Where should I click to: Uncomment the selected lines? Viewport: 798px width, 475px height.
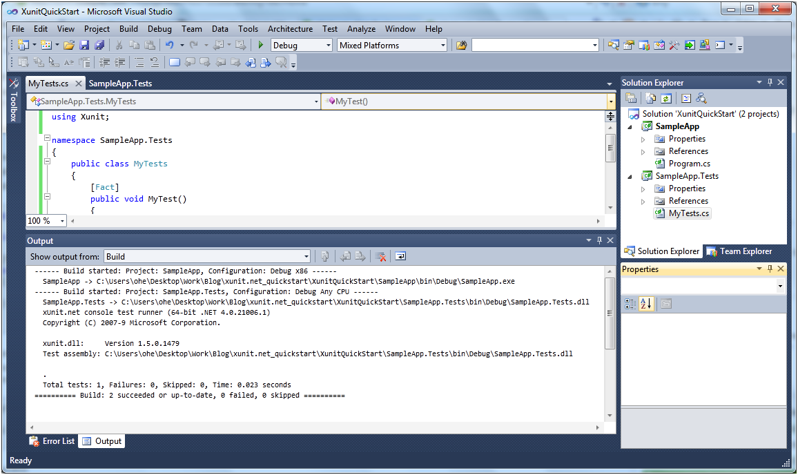pos(155,62)
